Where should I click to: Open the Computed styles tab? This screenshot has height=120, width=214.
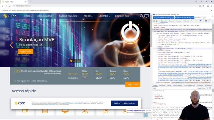coord(162,85)
